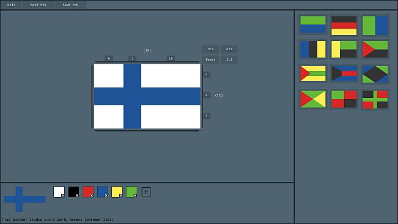Select the green-over-blue horizontal bicolor template

pos(313,25)
